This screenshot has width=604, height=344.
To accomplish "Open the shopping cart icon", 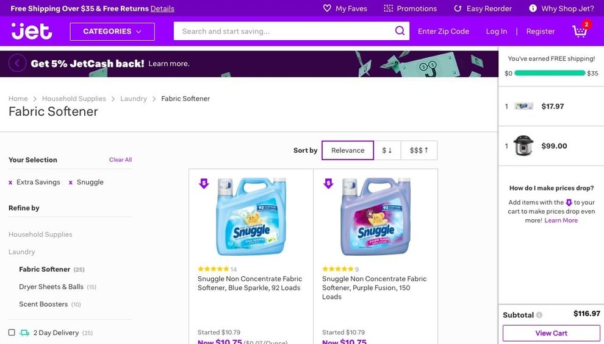I will click(x=580, y=31).
